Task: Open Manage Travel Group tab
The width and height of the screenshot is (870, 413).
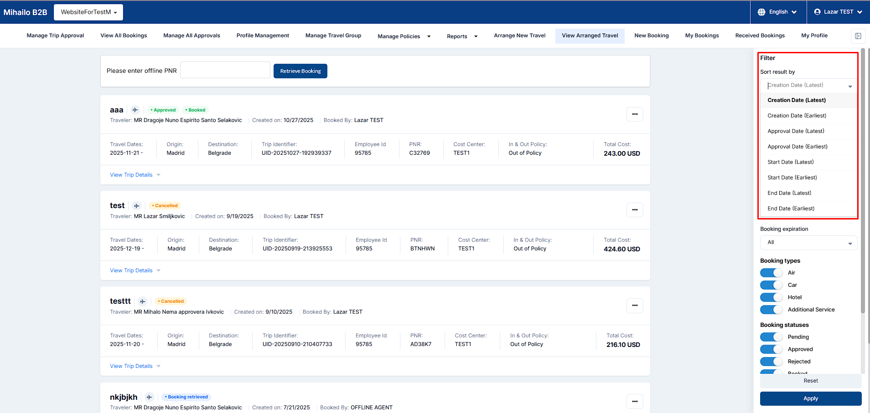Action: coord(333,36)
